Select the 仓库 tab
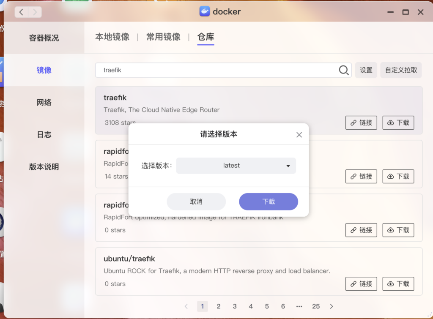433x319 pixels. tap(206, 37)
